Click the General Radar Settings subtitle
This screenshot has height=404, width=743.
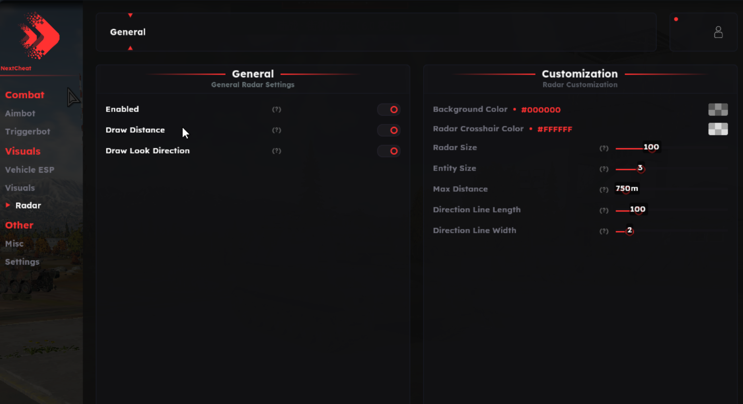[253, 85]
